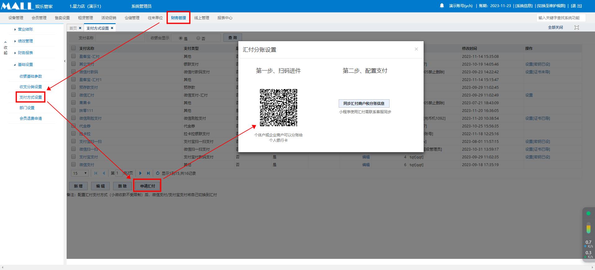Click the MALL 娱乐管家 logo
595x270 pixels.
tap(27, 6)
